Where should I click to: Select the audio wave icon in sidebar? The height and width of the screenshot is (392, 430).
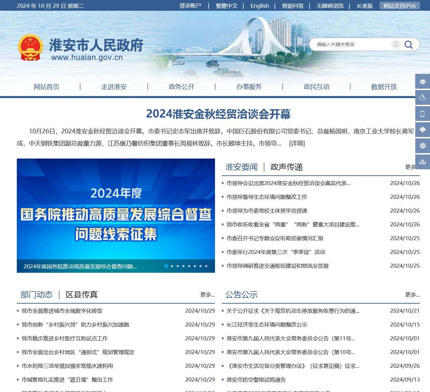422,146
